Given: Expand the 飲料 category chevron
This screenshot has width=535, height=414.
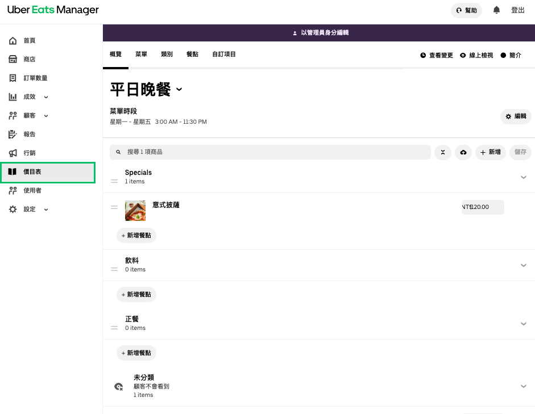Looking at the screenshot, I should pos(524,265).
